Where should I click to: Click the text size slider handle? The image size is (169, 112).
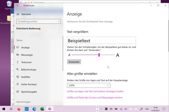point(99,55)
